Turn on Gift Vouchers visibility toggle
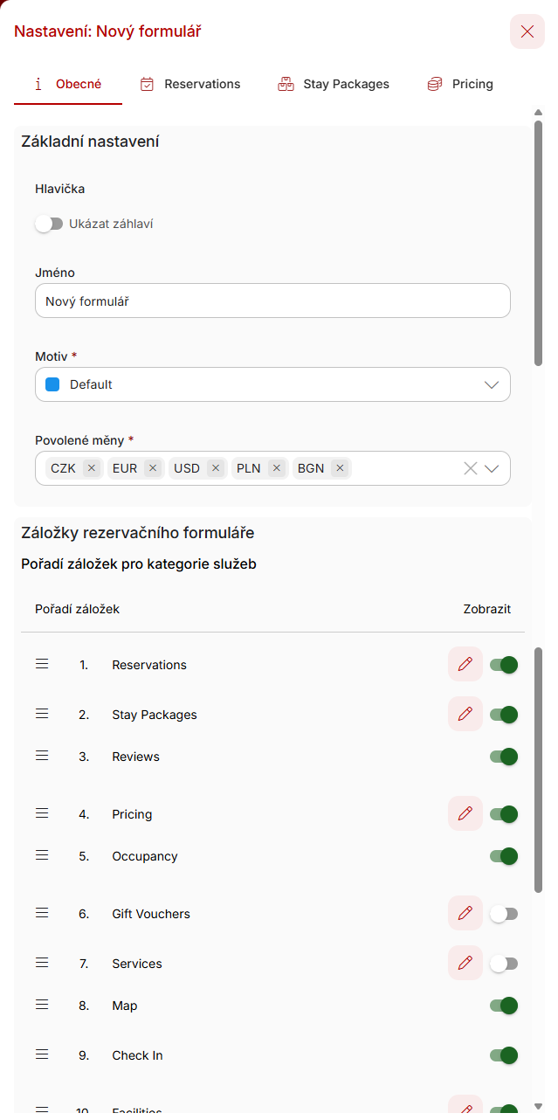Viewport: 558px width, 1120px height. 504,914
